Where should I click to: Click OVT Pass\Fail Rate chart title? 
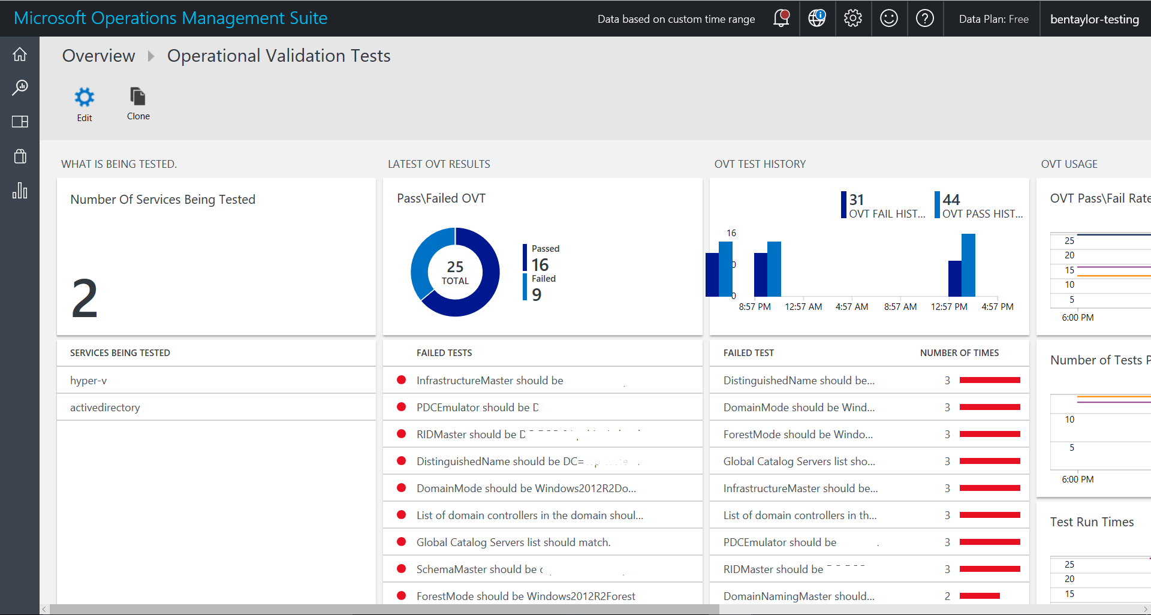click(x=1101, y=198)
